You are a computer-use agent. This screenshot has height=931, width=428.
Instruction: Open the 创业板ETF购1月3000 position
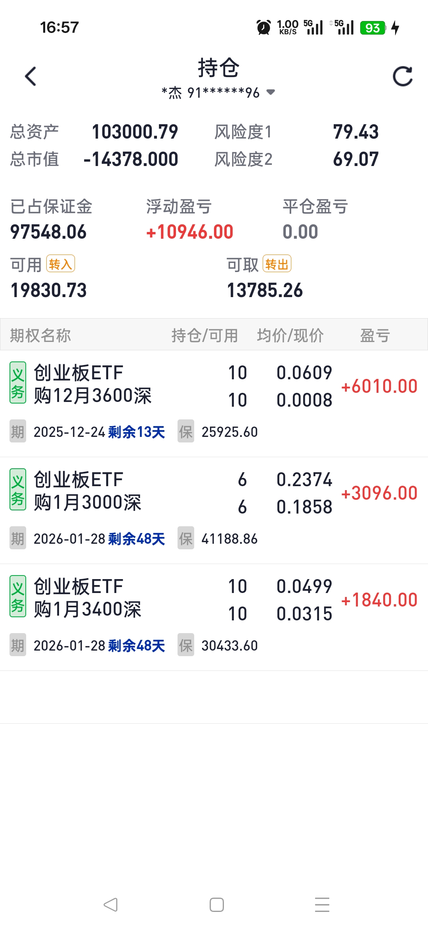coord(87,491)
